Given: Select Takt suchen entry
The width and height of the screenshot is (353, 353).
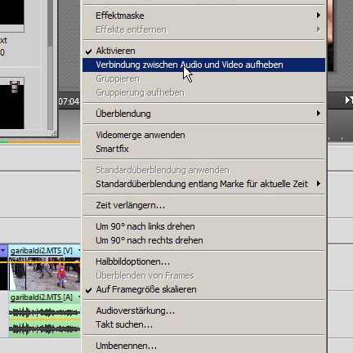Looking at the screenshot, I should 203,324.
